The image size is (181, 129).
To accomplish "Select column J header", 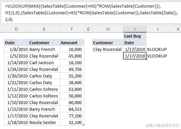I will (157, 29).
